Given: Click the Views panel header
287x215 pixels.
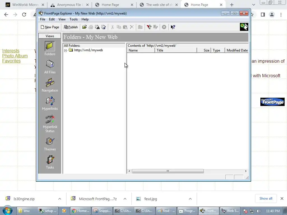Looking at the screenshot, I should tap(50, 36).
